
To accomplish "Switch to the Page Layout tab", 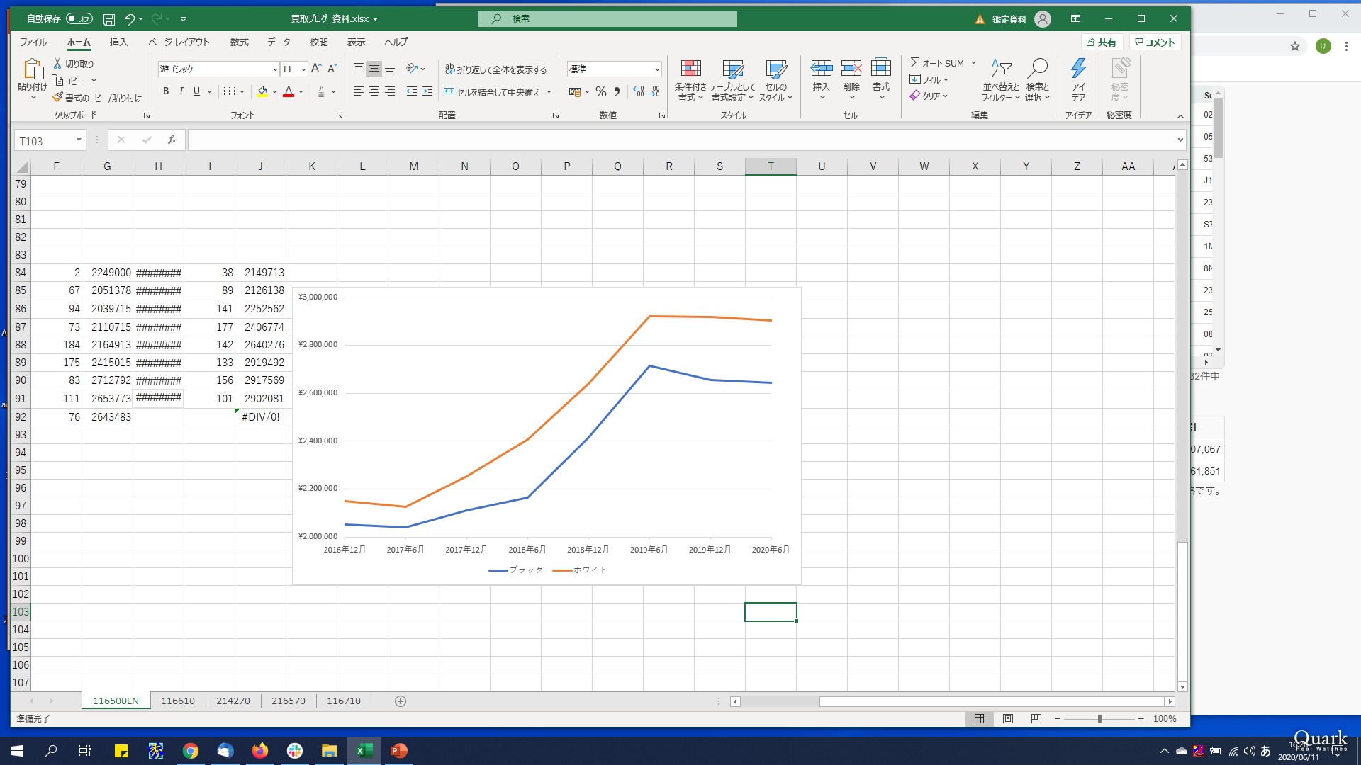I will click(x=179, y=42).
